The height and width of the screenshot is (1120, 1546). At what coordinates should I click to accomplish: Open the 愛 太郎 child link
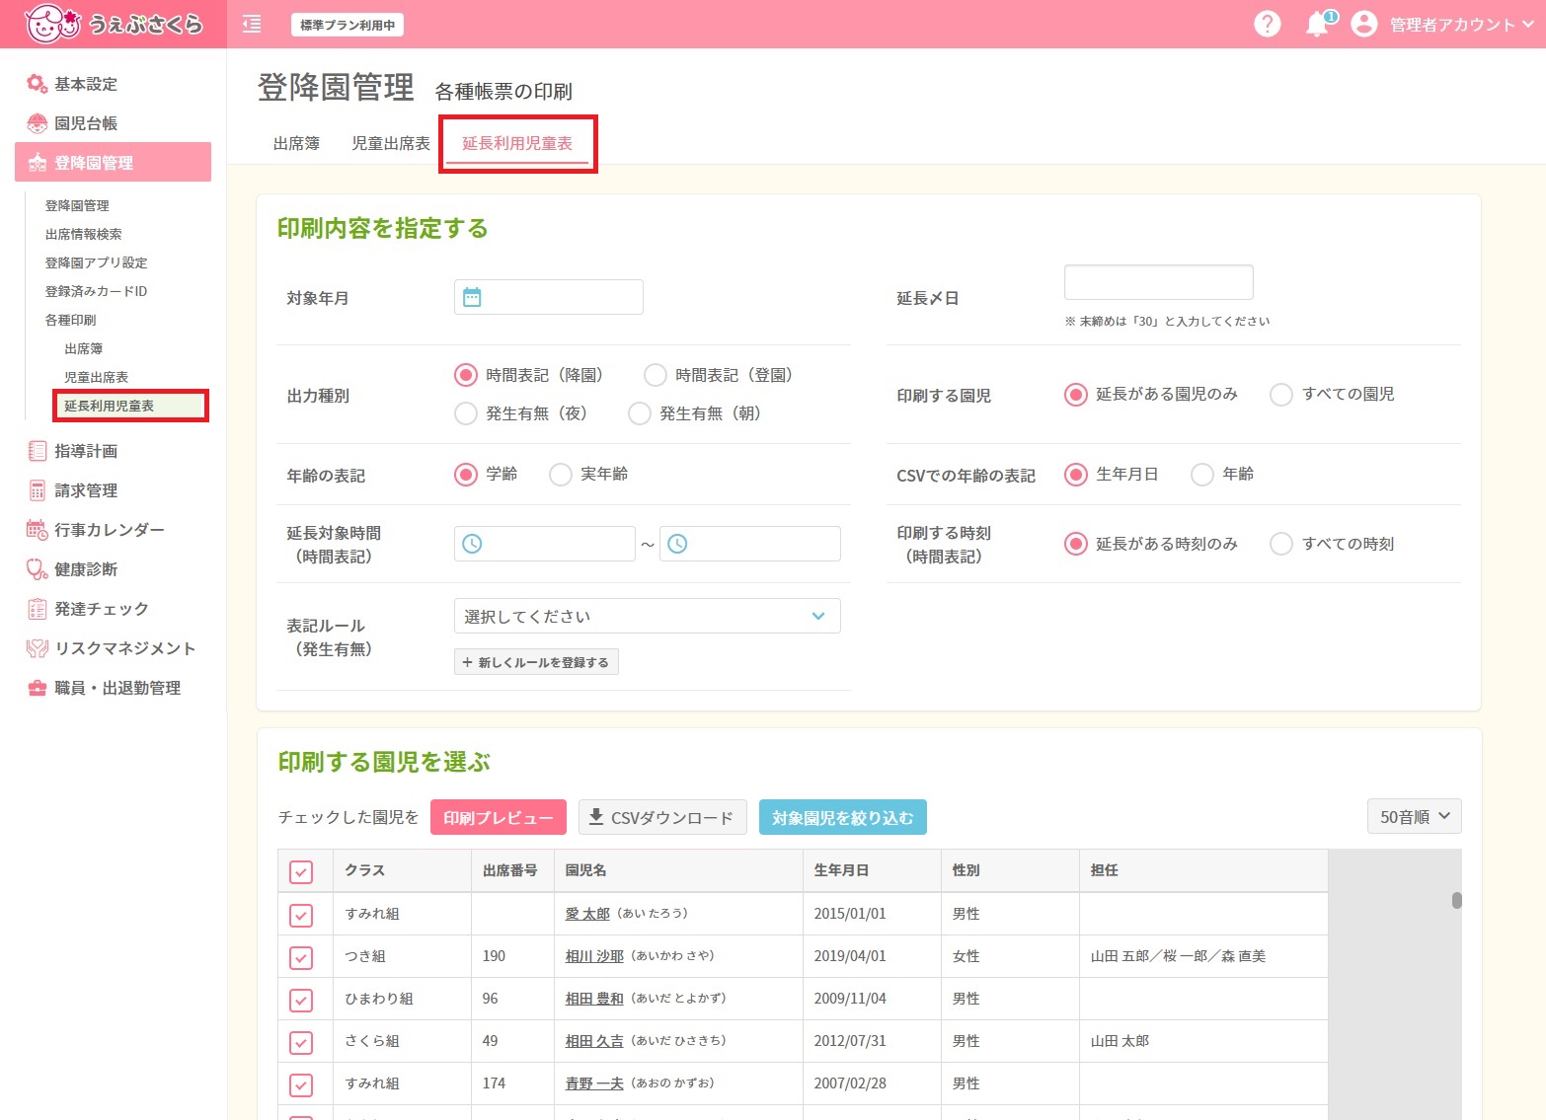tap(587, 914)
